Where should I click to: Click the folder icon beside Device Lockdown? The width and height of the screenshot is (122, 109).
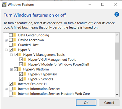click(15, 40)
